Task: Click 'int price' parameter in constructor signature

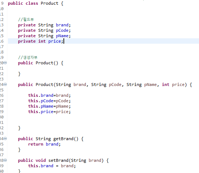Action: 173,85
